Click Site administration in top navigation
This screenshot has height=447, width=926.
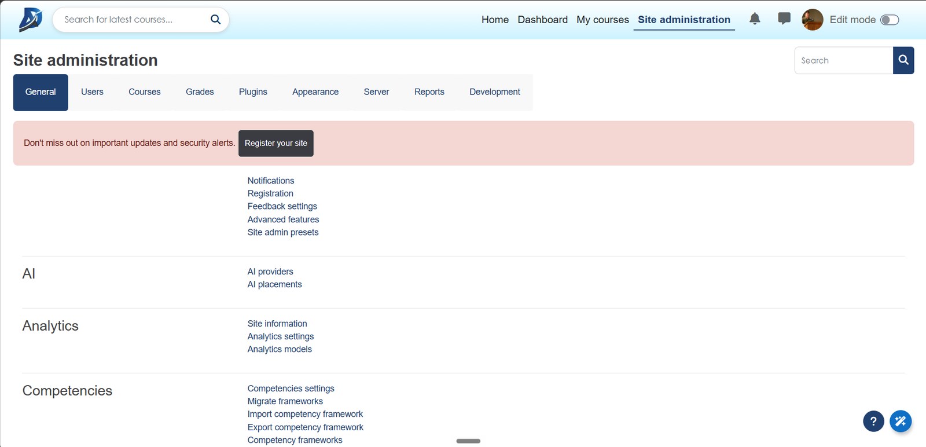click(684, 20)
